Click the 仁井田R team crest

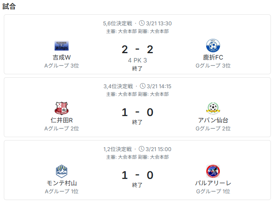pos(61,108)
